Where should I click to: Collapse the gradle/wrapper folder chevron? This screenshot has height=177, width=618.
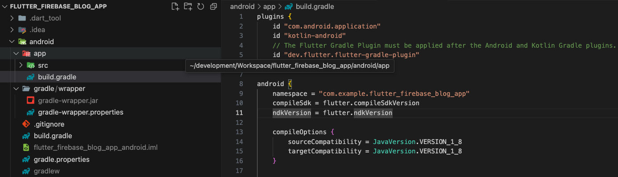(x=16, y=89)
